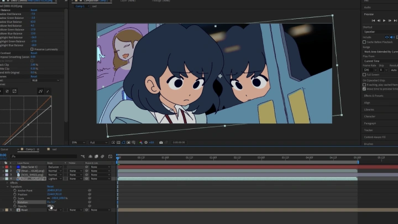
Task: Toggle include audio speaker icon in Preview
Action: [392, 37]
